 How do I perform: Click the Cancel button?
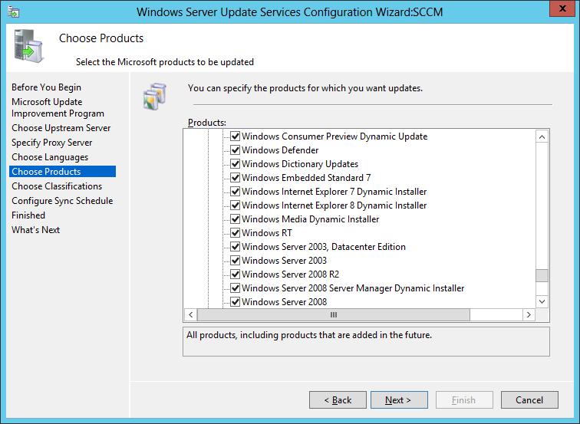(x=529, y=400)
